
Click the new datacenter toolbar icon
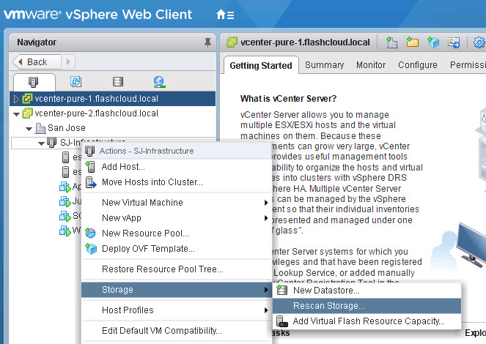point(391,42)
